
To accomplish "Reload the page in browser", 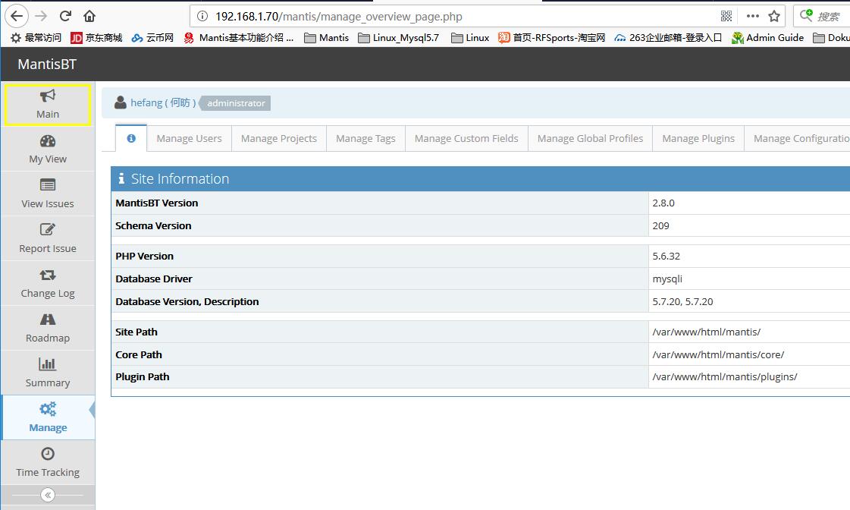I will click(x=66, y=16).
